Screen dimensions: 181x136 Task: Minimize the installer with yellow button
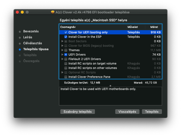[x=22, y=12]
